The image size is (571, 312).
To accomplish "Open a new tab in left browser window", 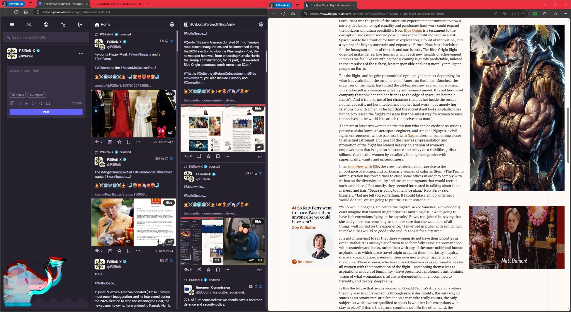I will click(148, 4).
